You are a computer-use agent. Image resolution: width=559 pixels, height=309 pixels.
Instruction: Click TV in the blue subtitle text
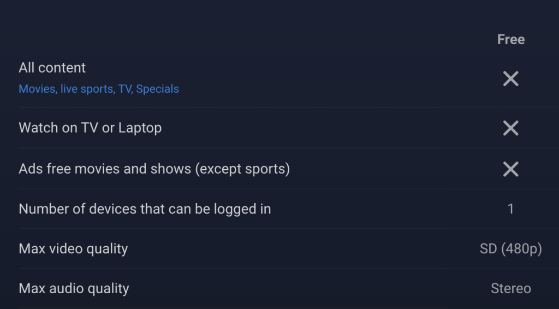click(x=126, y=89)
